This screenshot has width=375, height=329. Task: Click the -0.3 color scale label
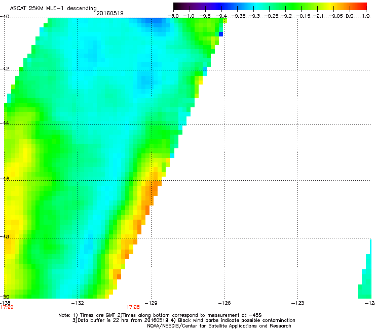click(x=254, y=16)
